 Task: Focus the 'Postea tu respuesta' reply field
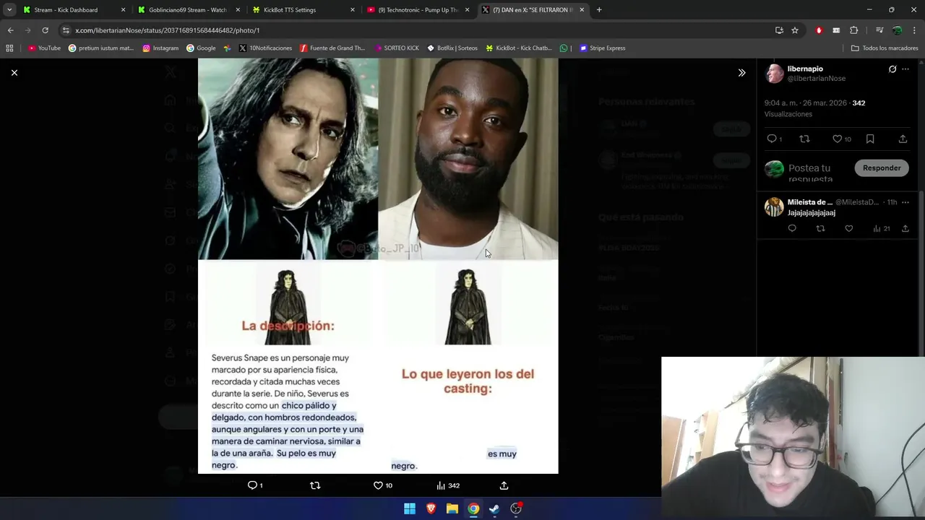(x=817, y=173)
